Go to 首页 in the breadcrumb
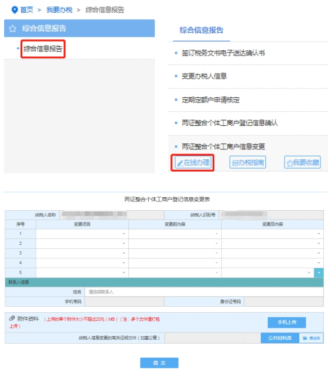 [27, 10]
